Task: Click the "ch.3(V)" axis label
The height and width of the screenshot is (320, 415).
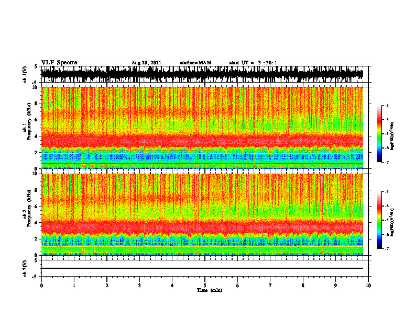Action: pyautogui.click(x=25, y=268)
